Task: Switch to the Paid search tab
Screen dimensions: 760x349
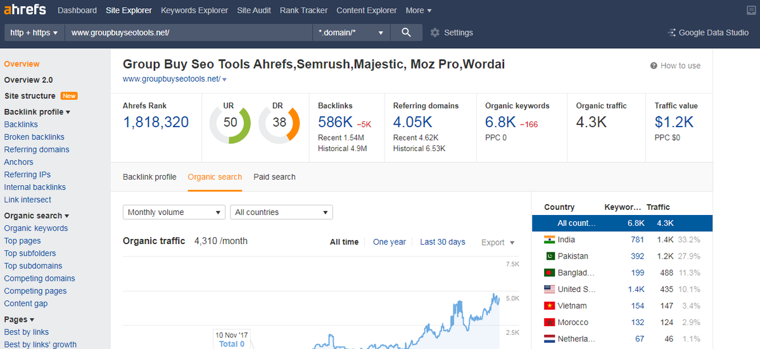Action: 274,177
